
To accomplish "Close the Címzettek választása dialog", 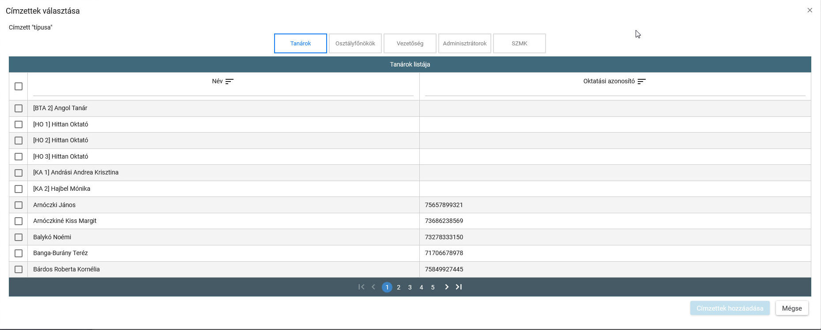I will pos(810,10).
